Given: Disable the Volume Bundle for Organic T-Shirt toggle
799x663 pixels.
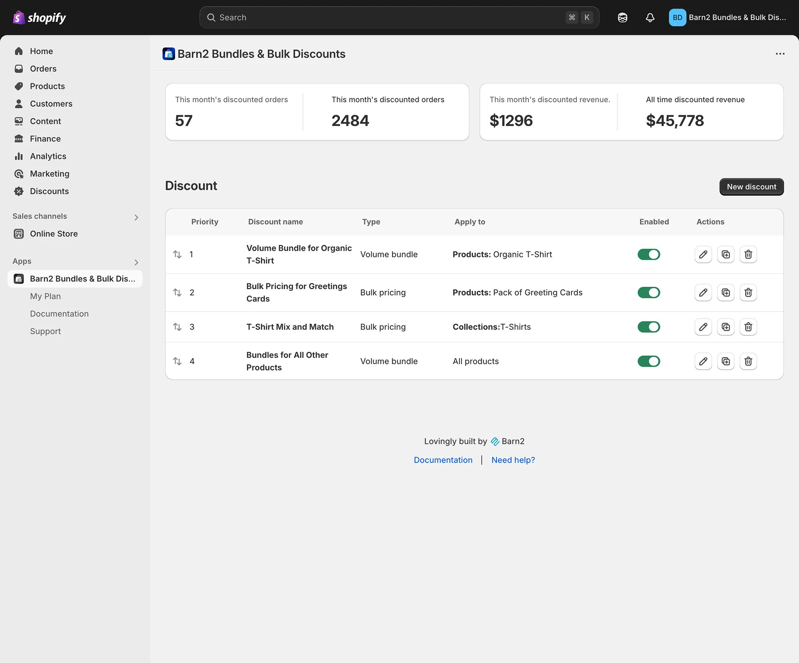Looking at the screenshot, I should coord(648,254).
